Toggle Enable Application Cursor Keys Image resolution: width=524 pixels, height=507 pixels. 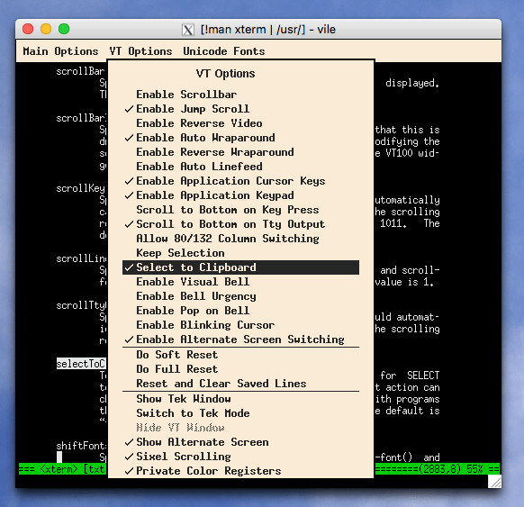point(240,181)
